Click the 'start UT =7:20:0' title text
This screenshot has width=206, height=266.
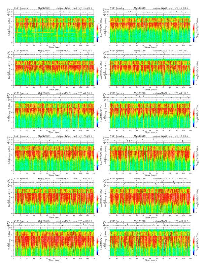pos(82,51)
